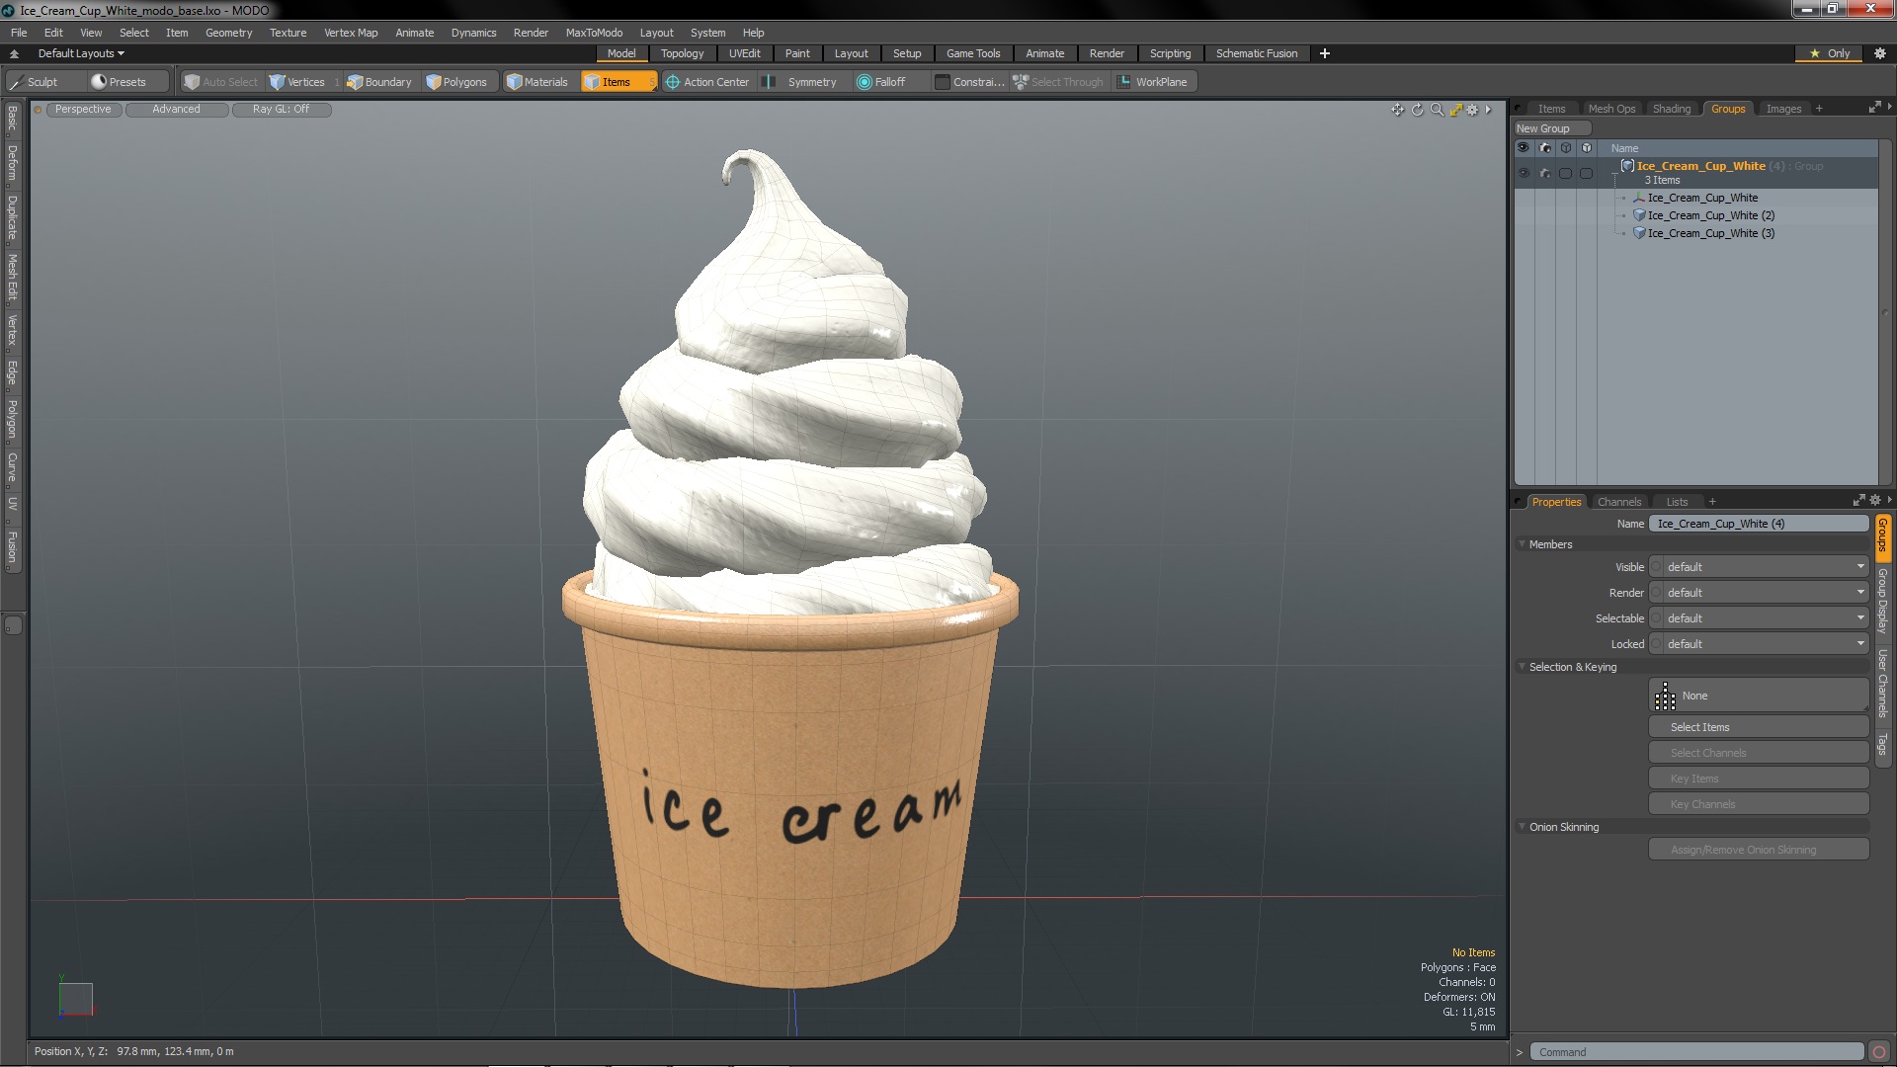The image size is (1897, 1067).
Task: Open the Geometry menu
Action: [228, 33]
